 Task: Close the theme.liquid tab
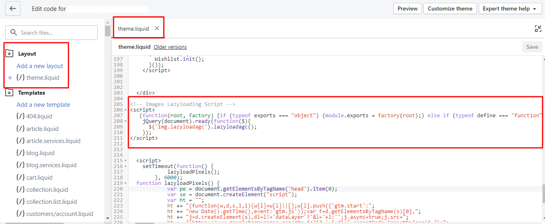[157, 28]
